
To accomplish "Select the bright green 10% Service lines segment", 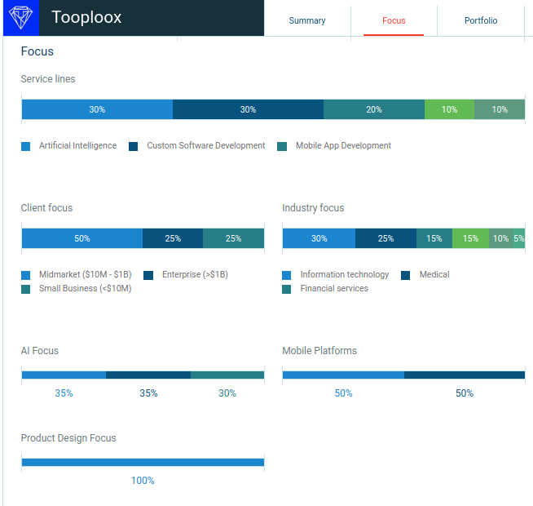I will point(449,109).
